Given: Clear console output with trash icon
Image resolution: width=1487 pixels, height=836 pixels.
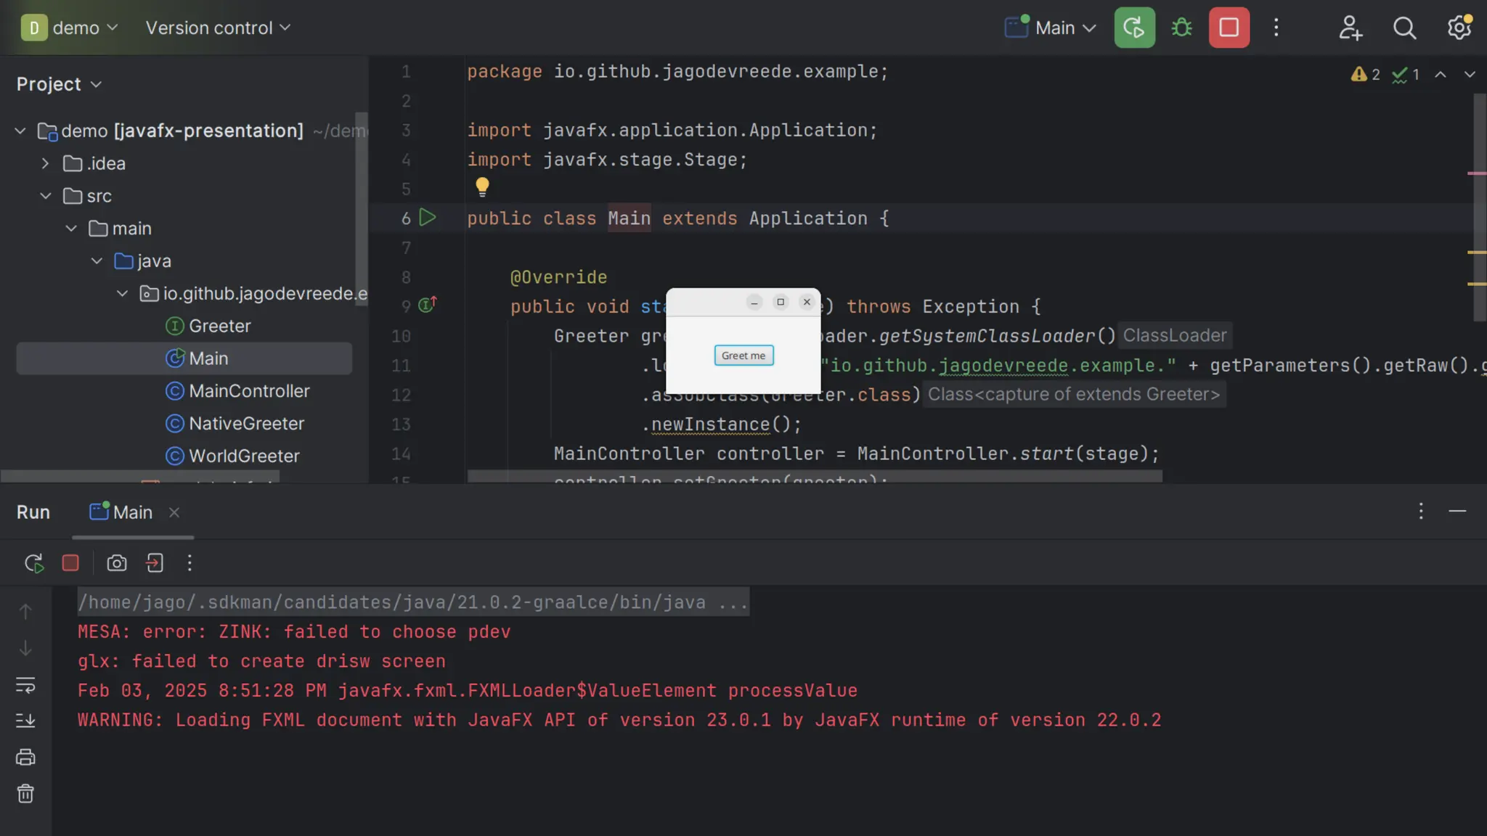Looking at the screenshot, I should (25, 794).
